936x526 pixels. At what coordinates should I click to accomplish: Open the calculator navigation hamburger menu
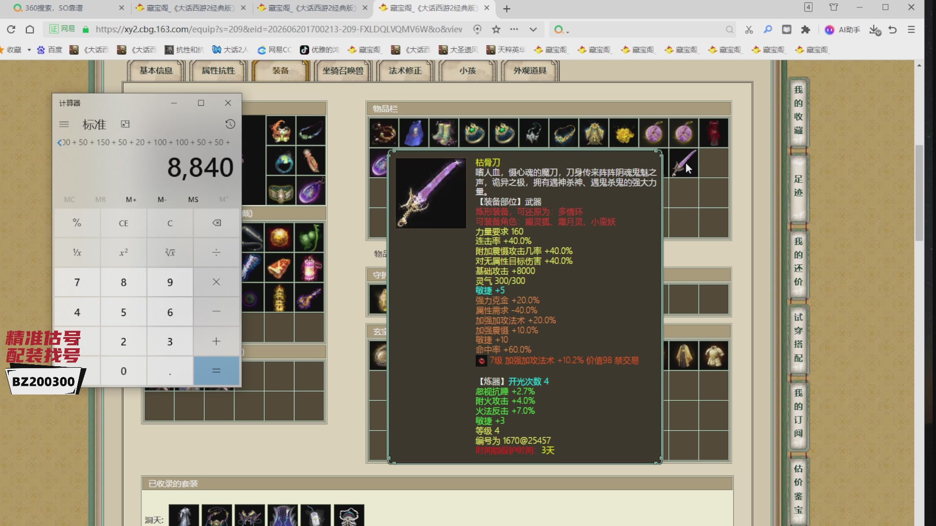pyautogui.click(x=64, y=124)
